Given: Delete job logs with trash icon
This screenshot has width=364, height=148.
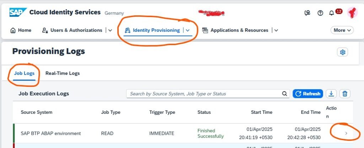Looking at the screenshot, I should tap(344, 94).
